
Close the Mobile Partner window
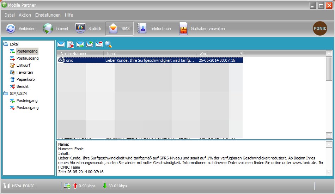[329, 6]
